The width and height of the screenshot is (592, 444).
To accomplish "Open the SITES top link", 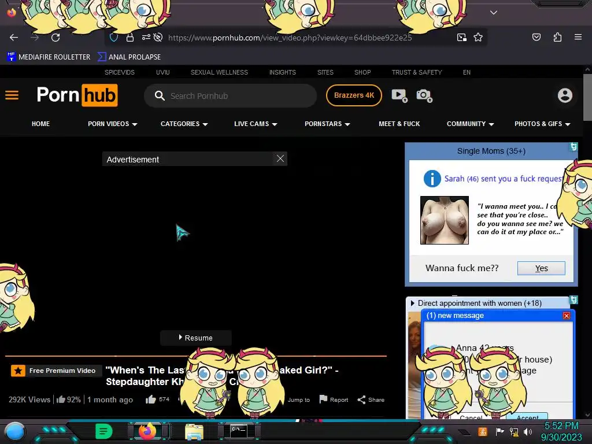I will [325, 72].
